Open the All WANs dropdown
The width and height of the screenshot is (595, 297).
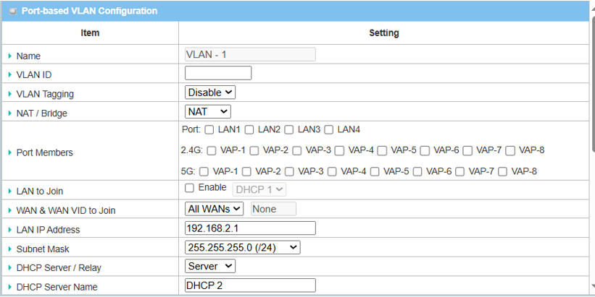point(215,209)
